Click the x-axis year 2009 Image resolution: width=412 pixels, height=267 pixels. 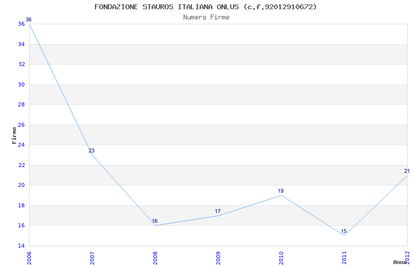[x=218, y=258]
